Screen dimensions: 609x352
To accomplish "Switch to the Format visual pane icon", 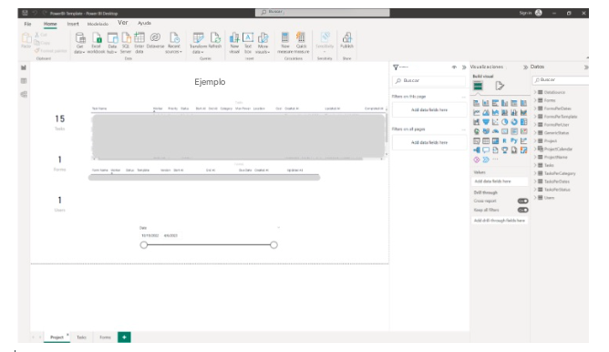I will (x=500, y=86).
